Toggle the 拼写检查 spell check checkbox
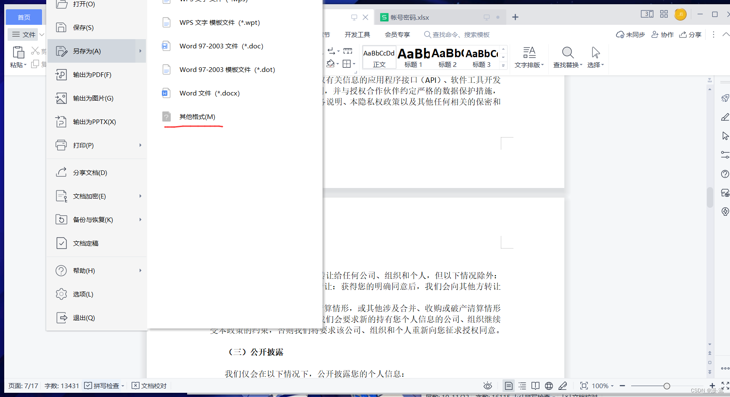 coord(88,386)
